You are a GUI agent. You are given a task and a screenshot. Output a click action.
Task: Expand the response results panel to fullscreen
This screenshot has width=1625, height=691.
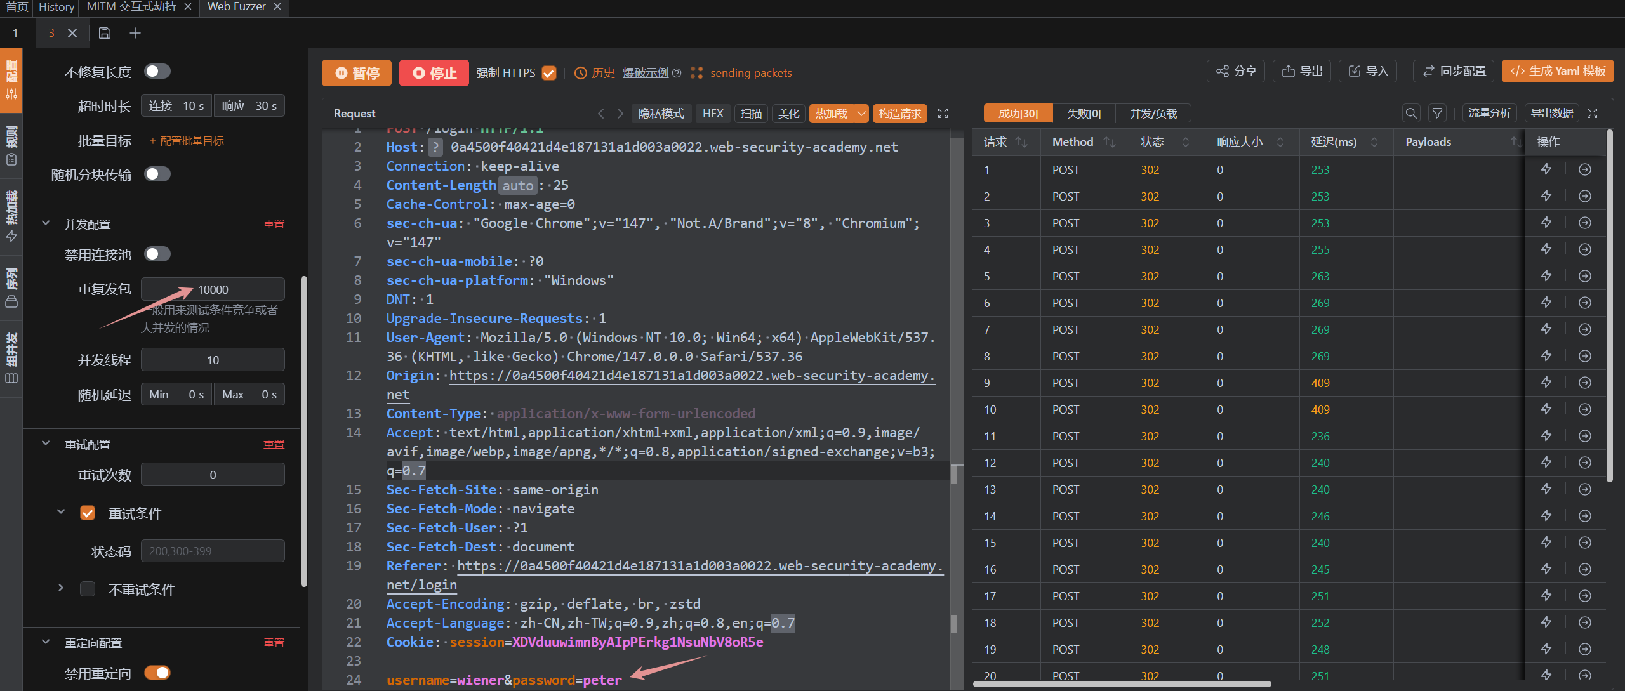coord(1593,113)
